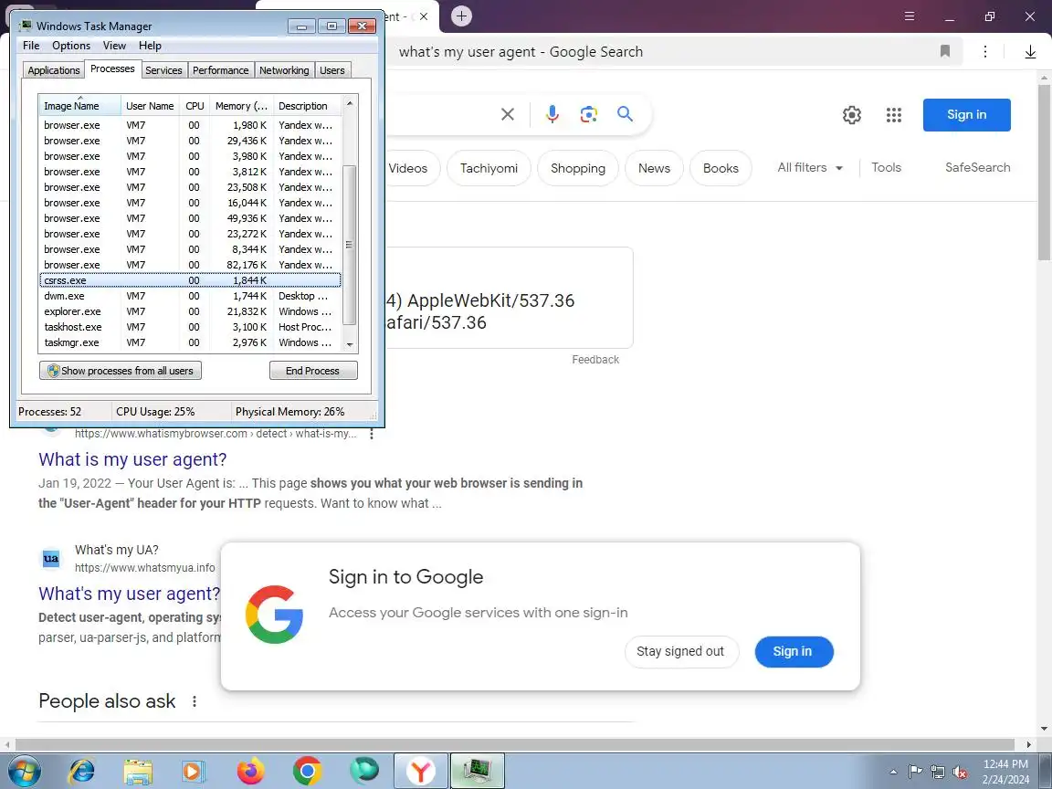The height and width of the screenshot is (789, 1052).
Task: Open Task Manager File menu
Action: [31, 46]
